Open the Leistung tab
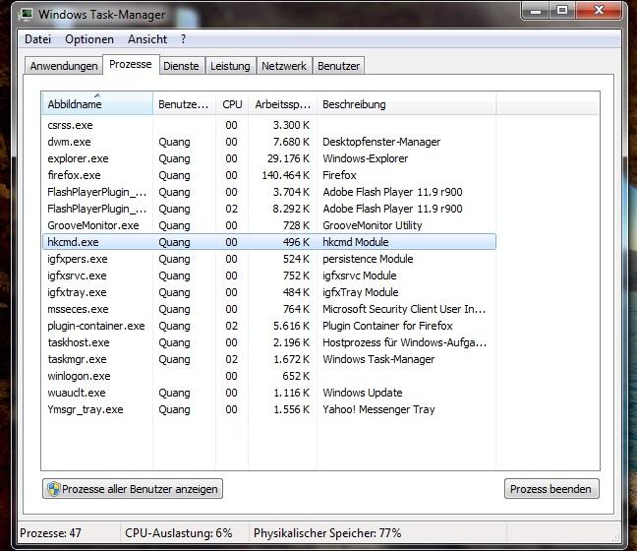 230,66
